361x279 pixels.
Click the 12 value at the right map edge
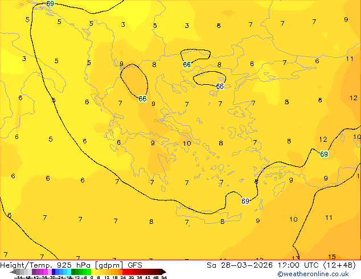coord(354,98)
